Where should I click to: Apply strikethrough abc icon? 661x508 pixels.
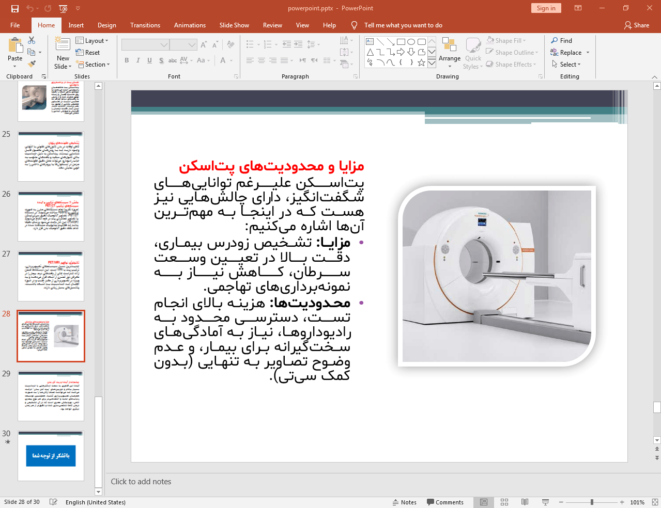point(173,60)
